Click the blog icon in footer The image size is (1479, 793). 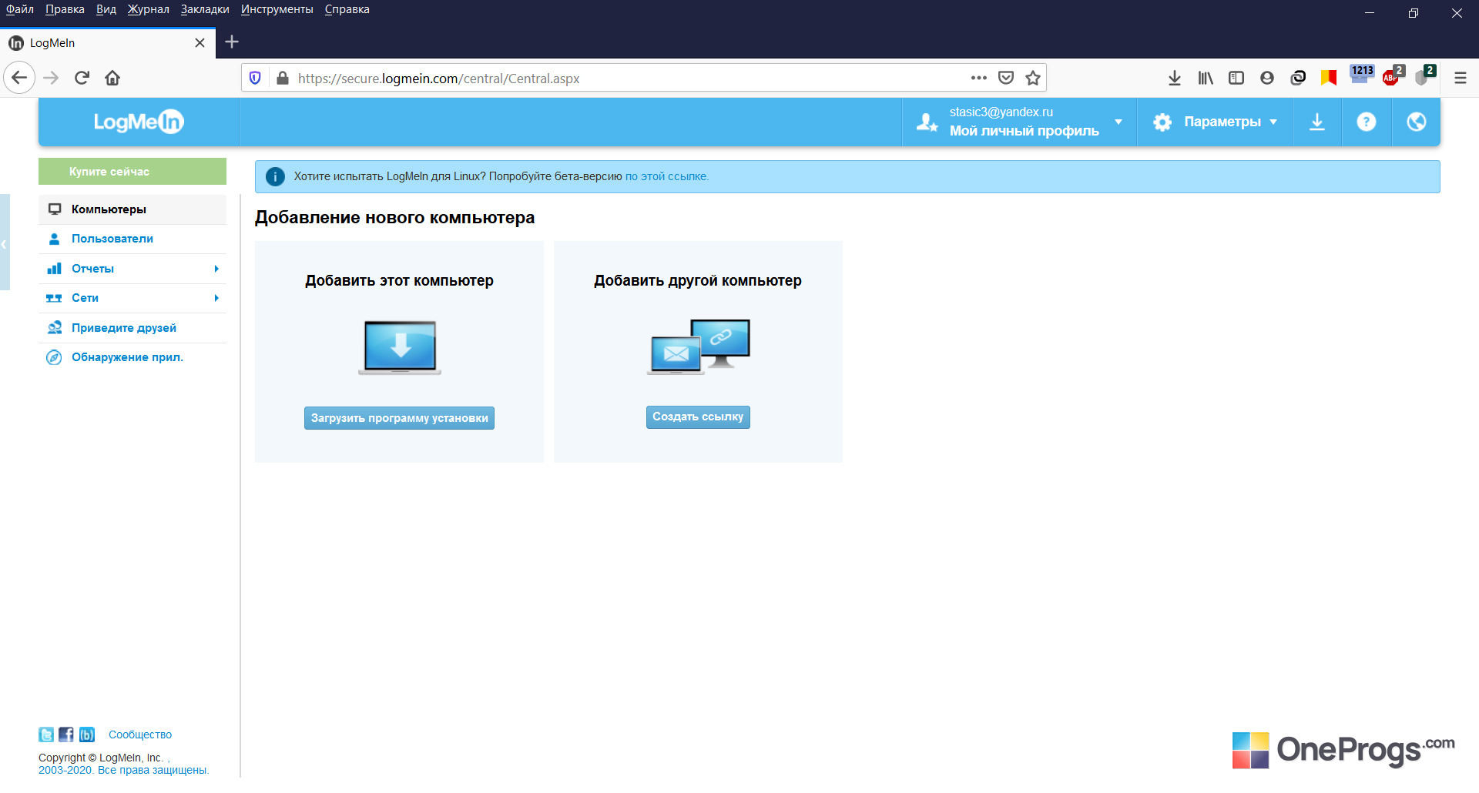87,734
